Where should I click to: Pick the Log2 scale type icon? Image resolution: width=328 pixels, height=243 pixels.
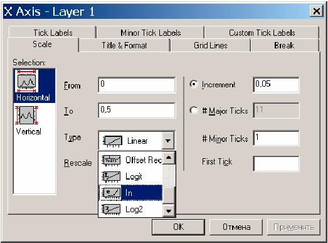111,209
